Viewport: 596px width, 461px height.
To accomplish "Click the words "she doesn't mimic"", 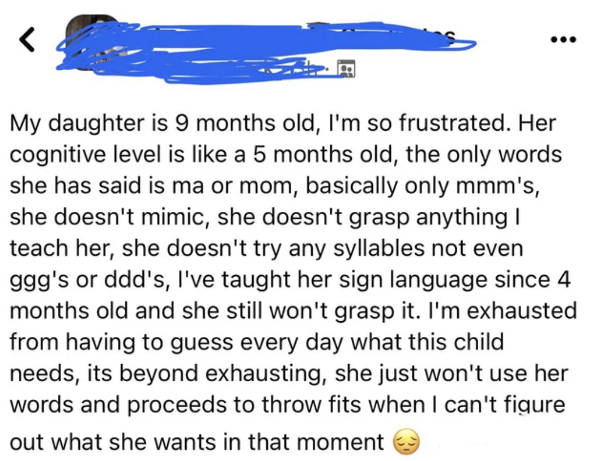I will [x=117, y=216].
